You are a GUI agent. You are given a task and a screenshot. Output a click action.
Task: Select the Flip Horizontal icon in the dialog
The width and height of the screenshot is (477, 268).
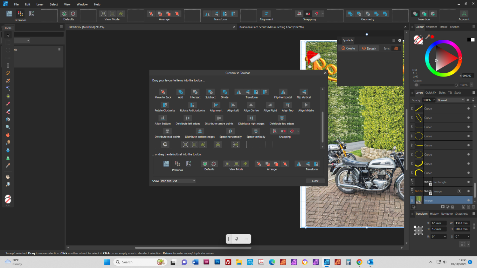click(283, 92)
